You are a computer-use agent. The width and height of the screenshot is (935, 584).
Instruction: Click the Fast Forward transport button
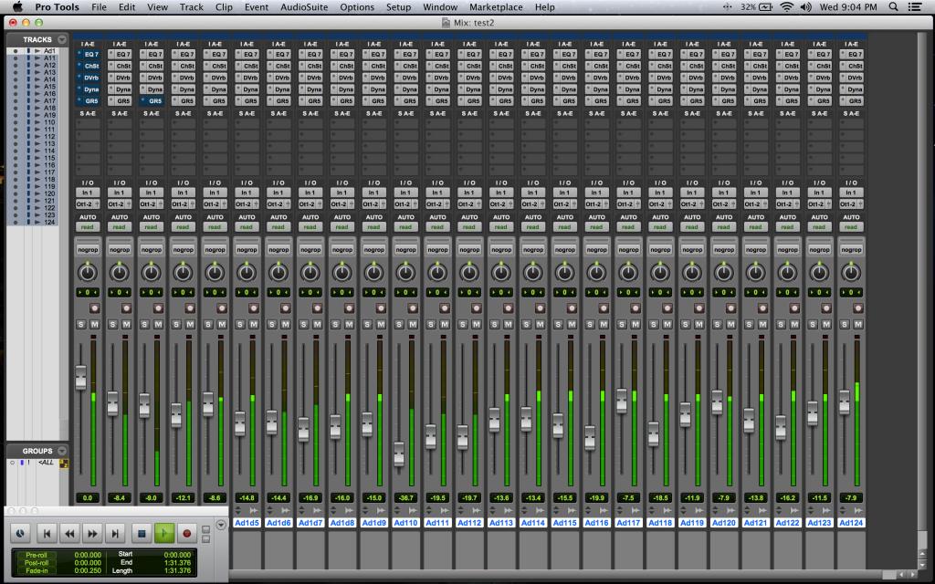coord(92,533)
